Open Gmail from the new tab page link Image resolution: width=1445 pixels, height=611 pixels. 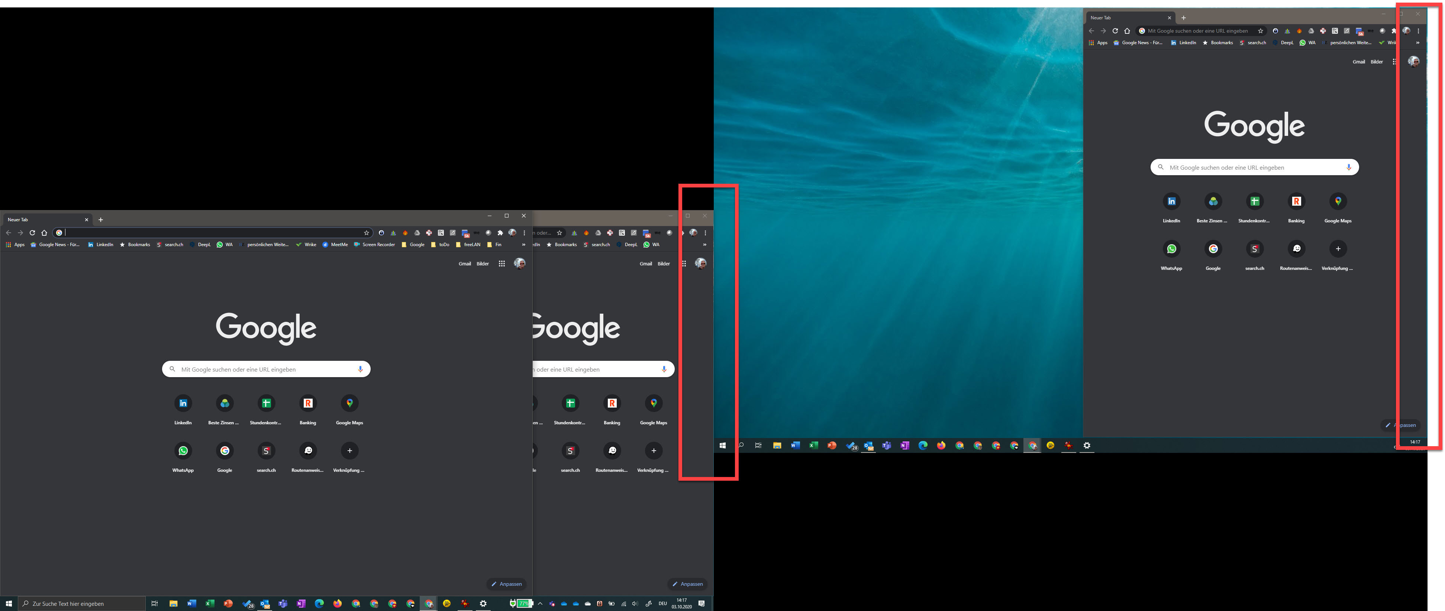coord(465,263)
